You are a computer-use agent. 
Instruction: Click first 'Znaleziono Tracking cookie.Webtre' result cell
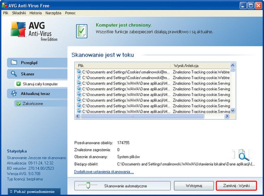201,72
